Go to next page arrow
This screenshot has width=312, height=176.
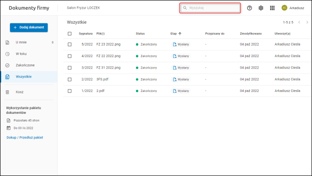pyautogui.click(x=307, y=22)
